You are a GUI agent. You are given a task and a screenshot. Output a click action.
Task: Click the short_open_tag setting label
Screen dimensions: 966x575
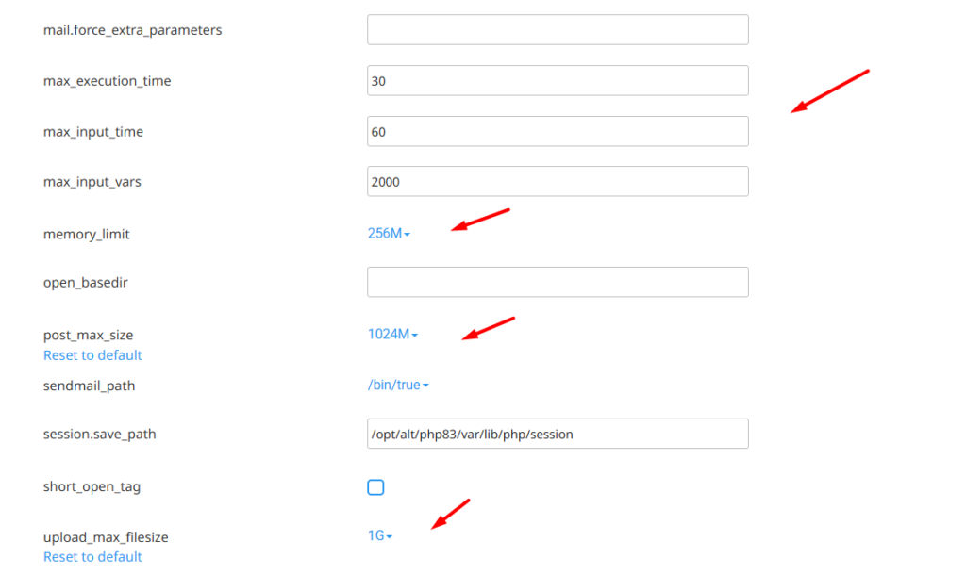[x=92, y=487]
